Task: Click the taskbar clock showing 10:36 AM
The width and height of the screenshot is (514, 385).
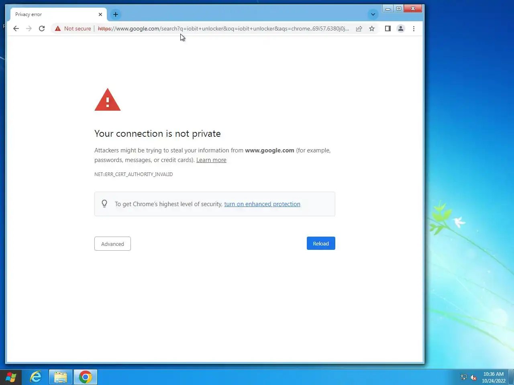Action: click(x=494, y=377)
